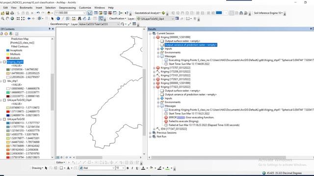
Task: Open the ModelBuilder window icon
Action: click(x=121, y=13)
